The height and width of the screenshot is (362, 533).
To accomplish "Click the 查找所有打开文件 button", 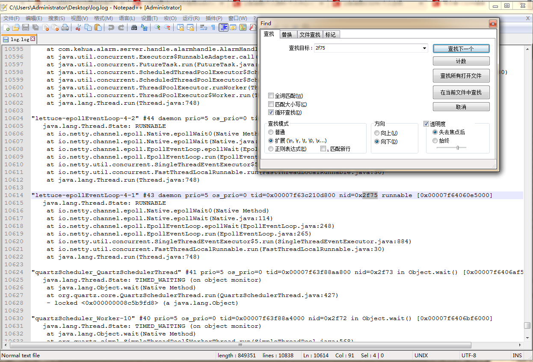I will [x=461, y=76].
